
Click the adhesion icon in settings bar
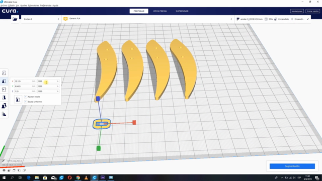coord(292,19)
